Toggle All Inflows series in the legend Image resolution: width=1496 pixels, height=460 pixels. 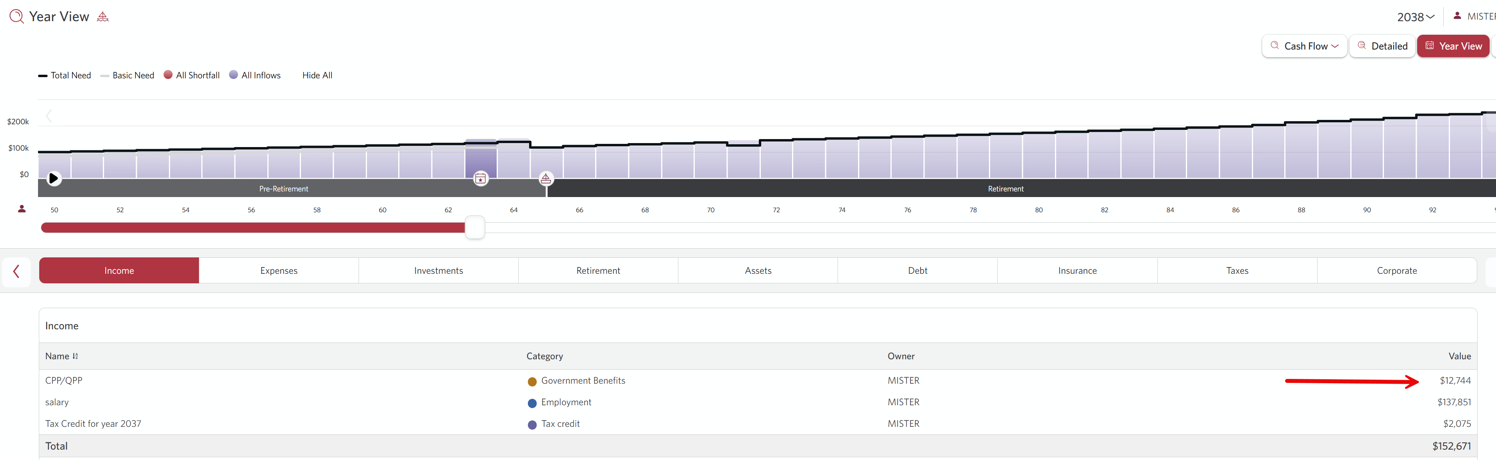click(x=255, y=76)
